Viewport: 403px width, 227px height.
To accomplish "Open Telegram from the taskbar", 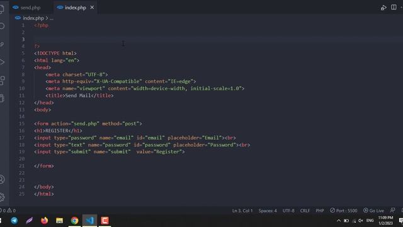I will [x=14, y=221].
